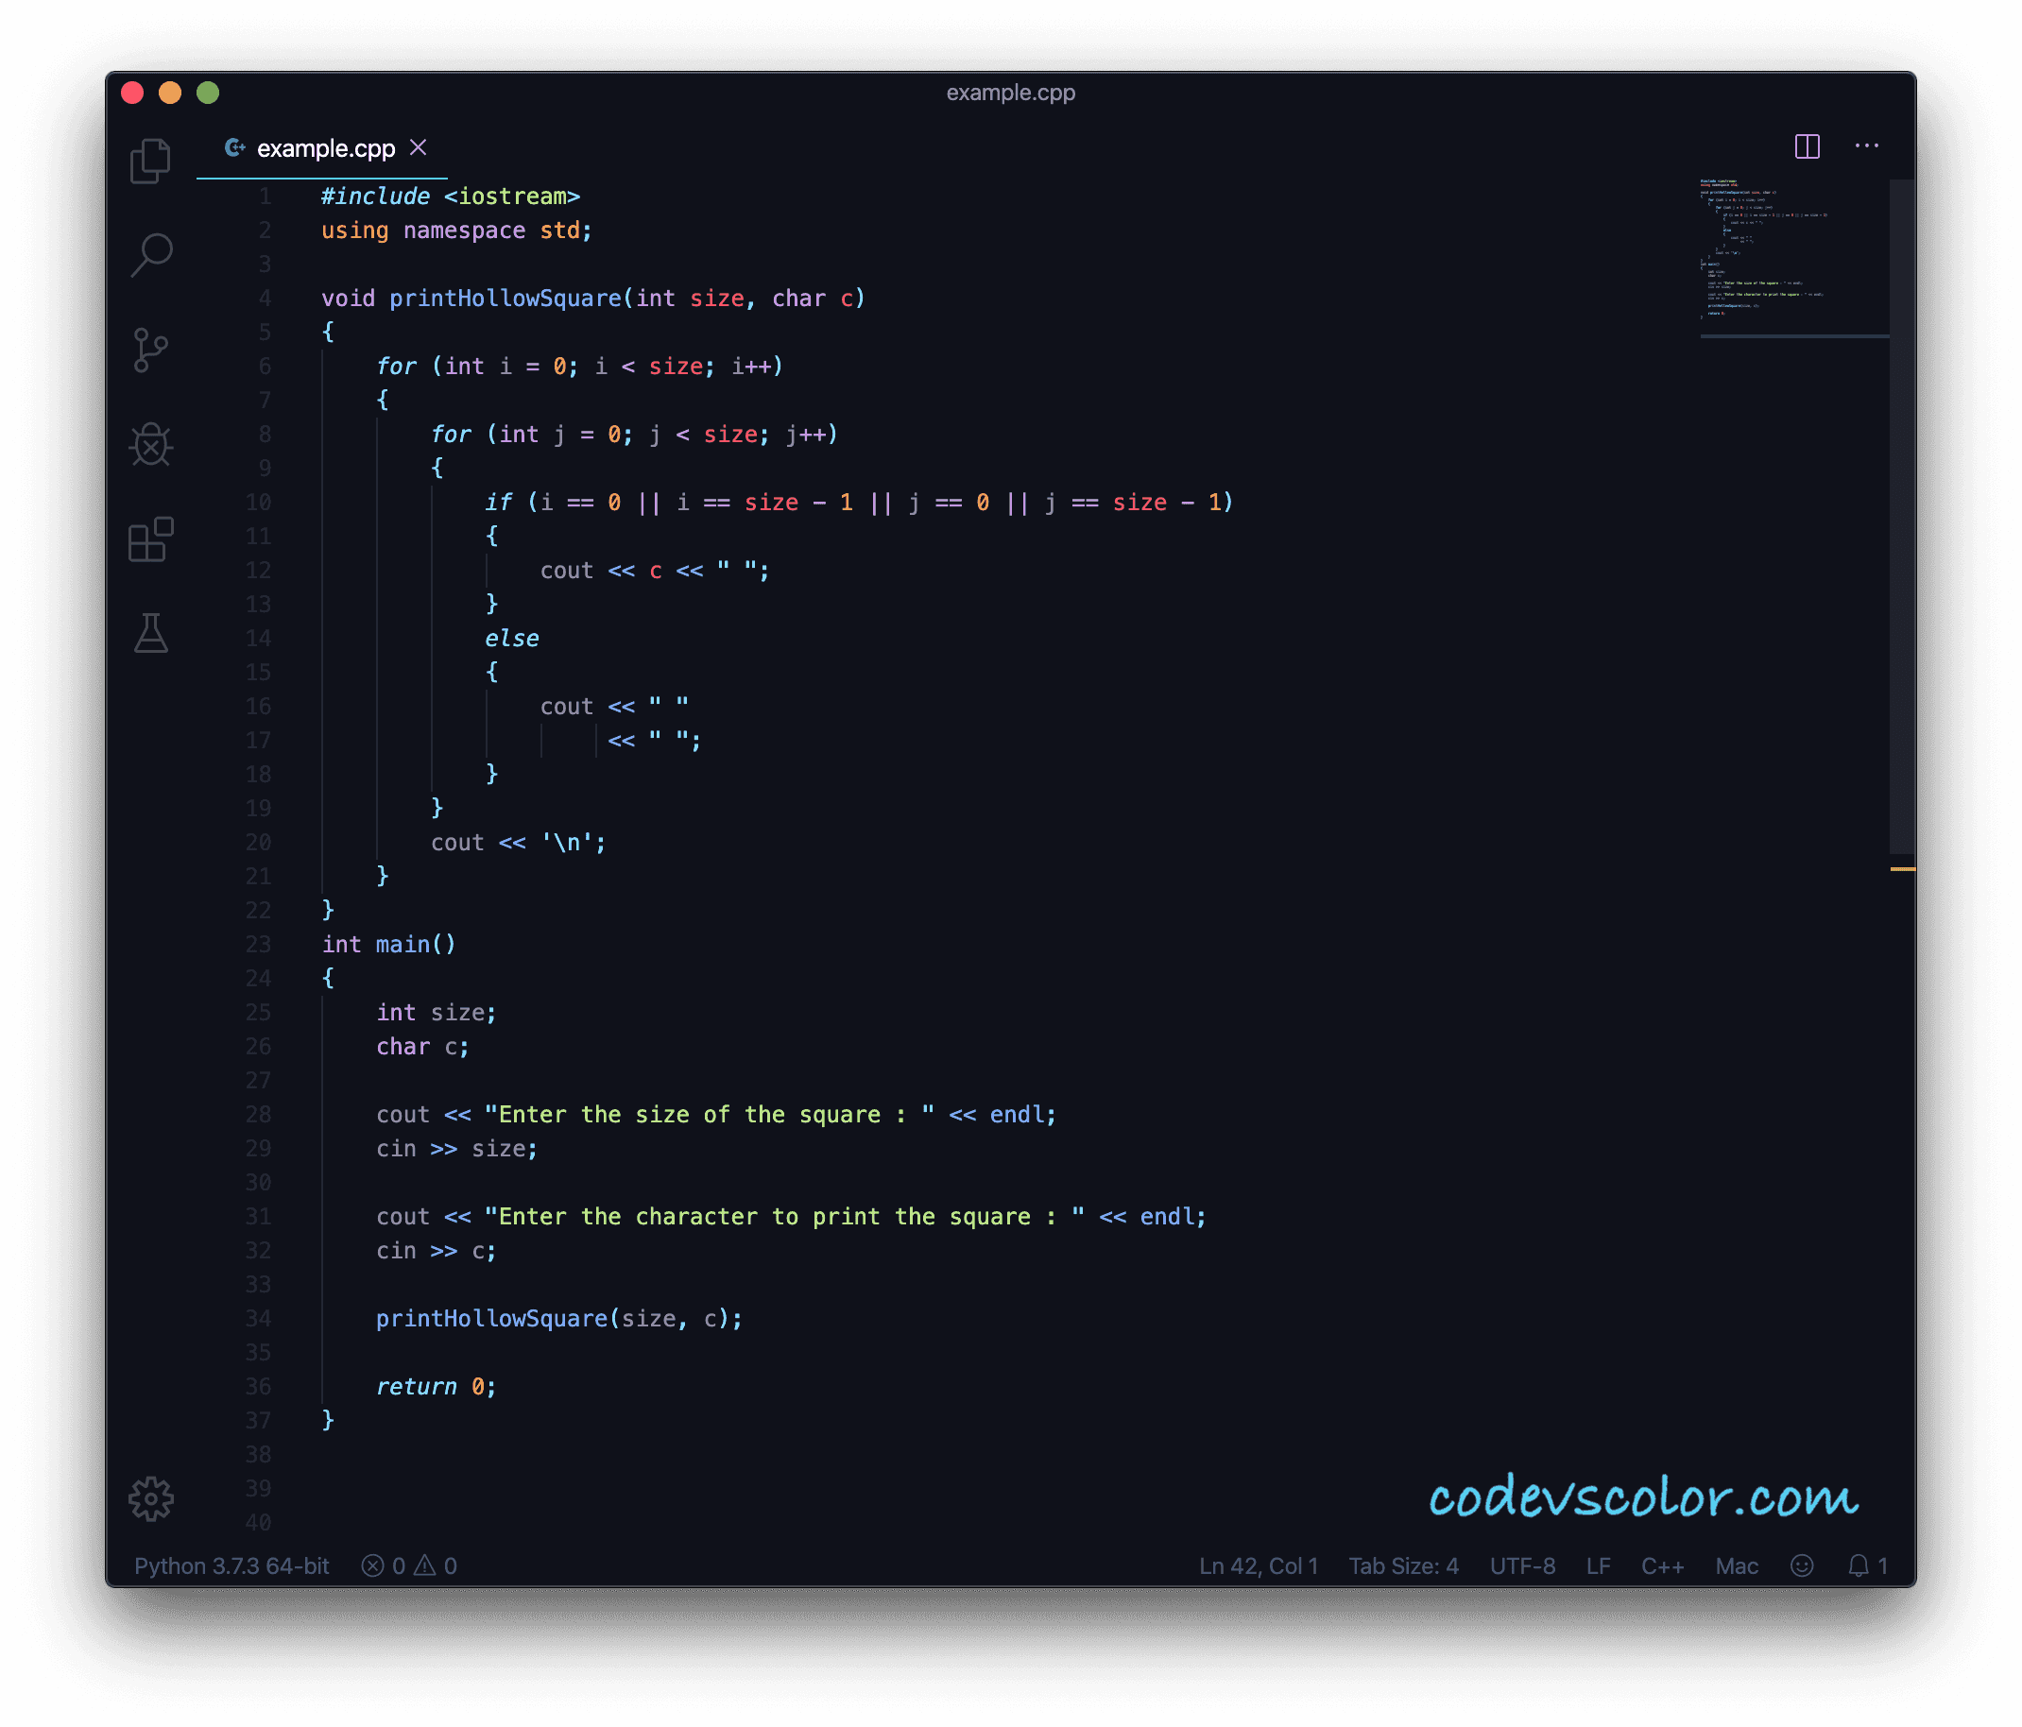Viewport: 2022px width, 1727px height.
Task: Click the smiley feedback icon
Action: pyautogui.click(x=1802, y=1566)
